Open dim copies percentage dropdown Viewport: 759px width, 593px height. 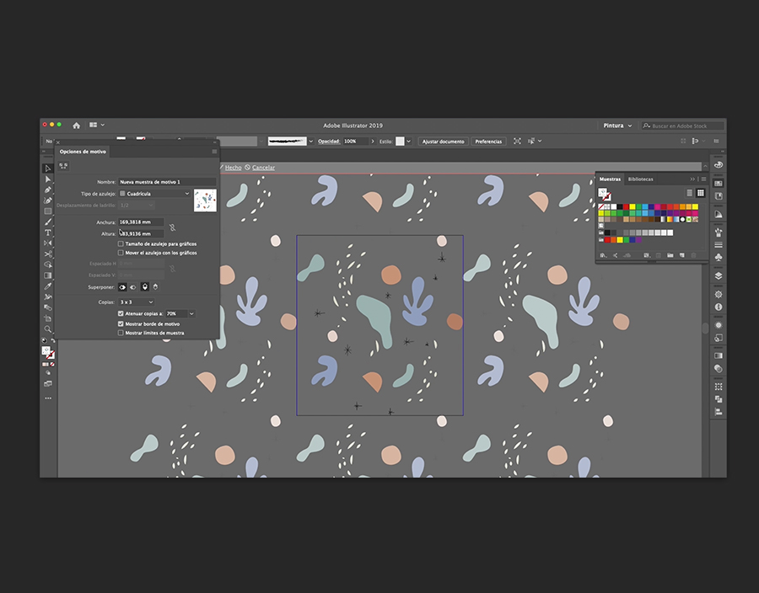point(191,313)
